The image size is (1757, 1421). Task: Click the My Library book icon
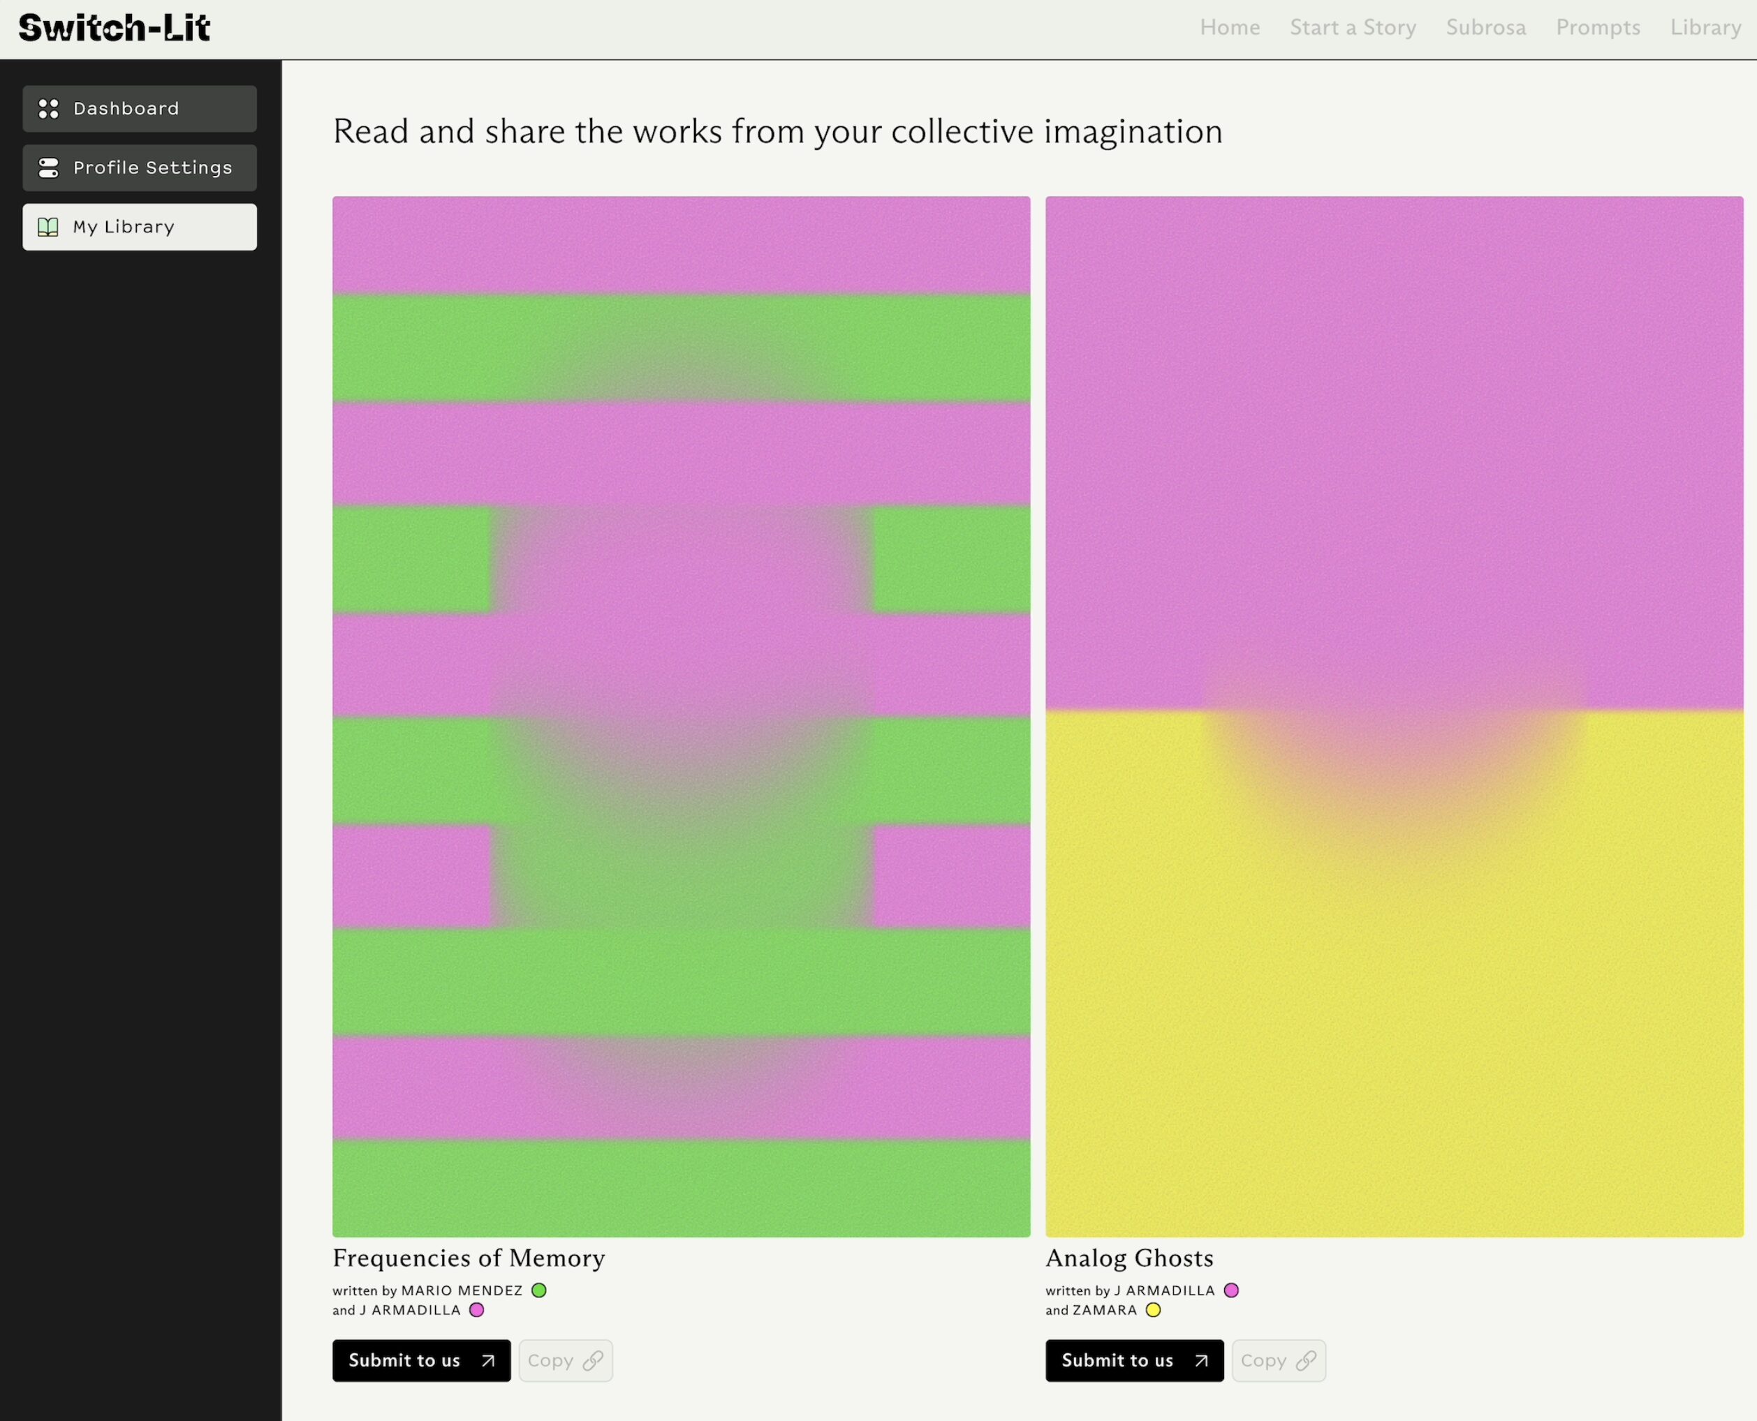point(48,227)
